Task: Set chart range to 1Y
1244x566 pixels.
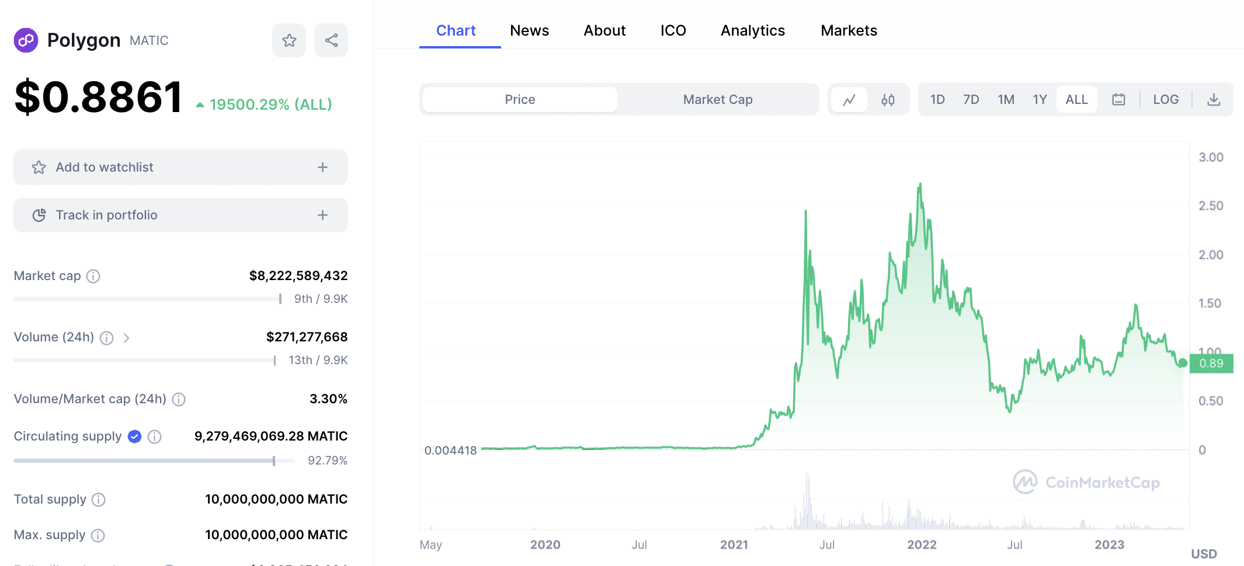Action: 1040,100
